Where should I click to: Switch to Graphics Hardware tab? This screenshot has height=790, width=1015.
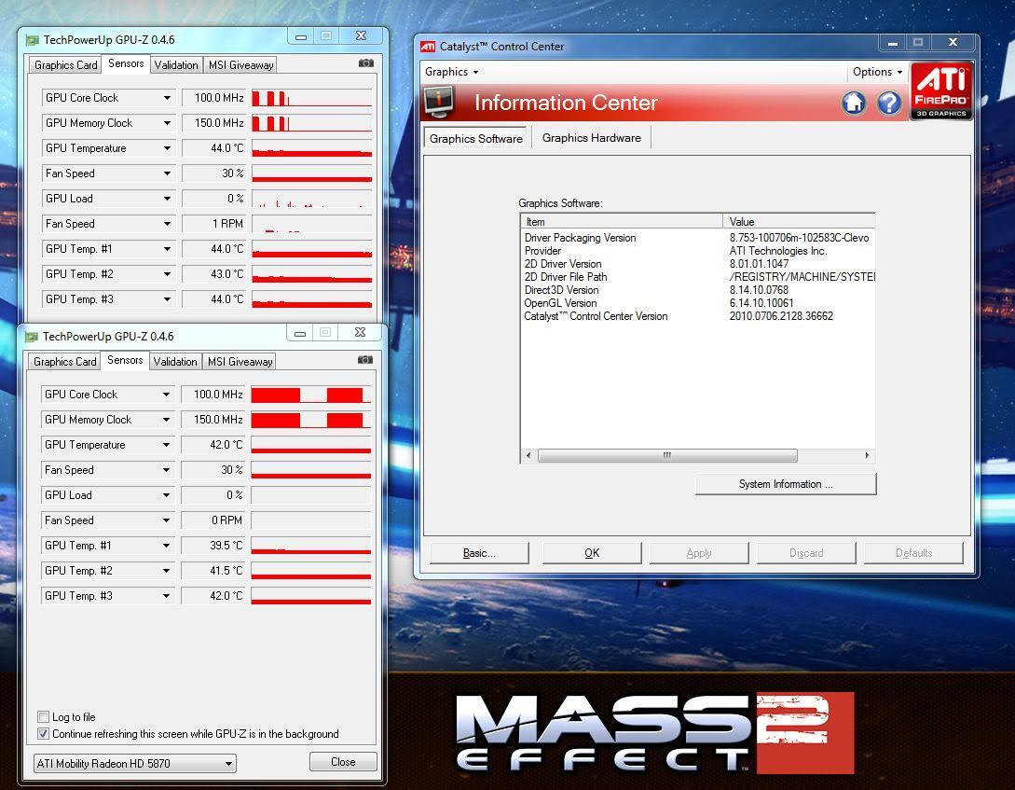[592, 138]
